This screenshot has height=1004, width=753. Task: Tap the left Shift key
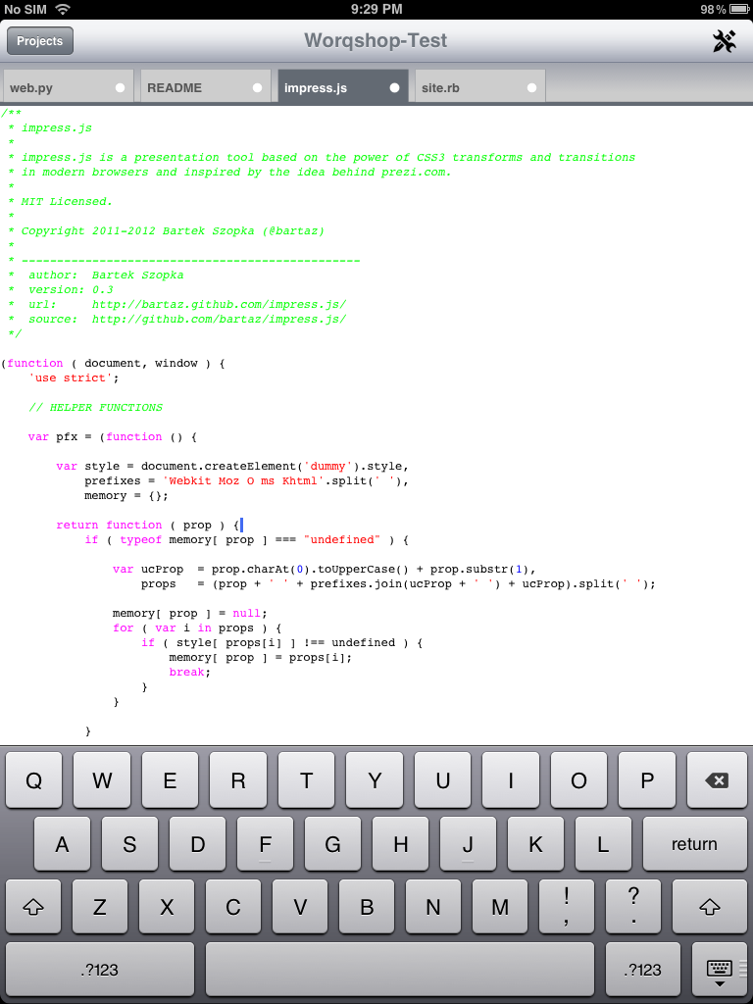33,907
